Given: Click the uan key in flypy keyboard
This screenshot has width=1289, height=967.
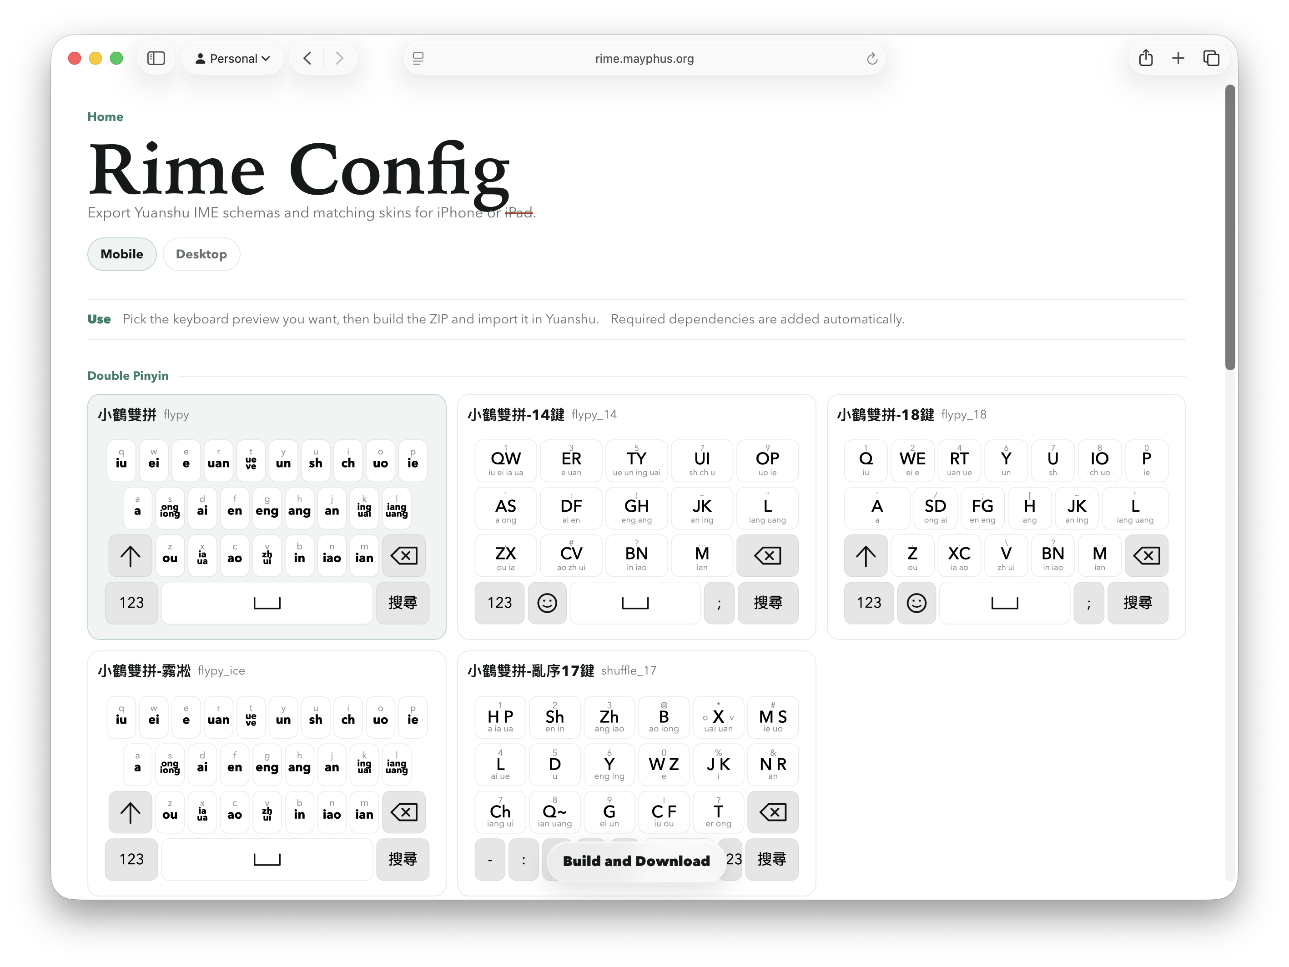Looking at the screenshot, I should pyautogui.click(x=218, y=461).
